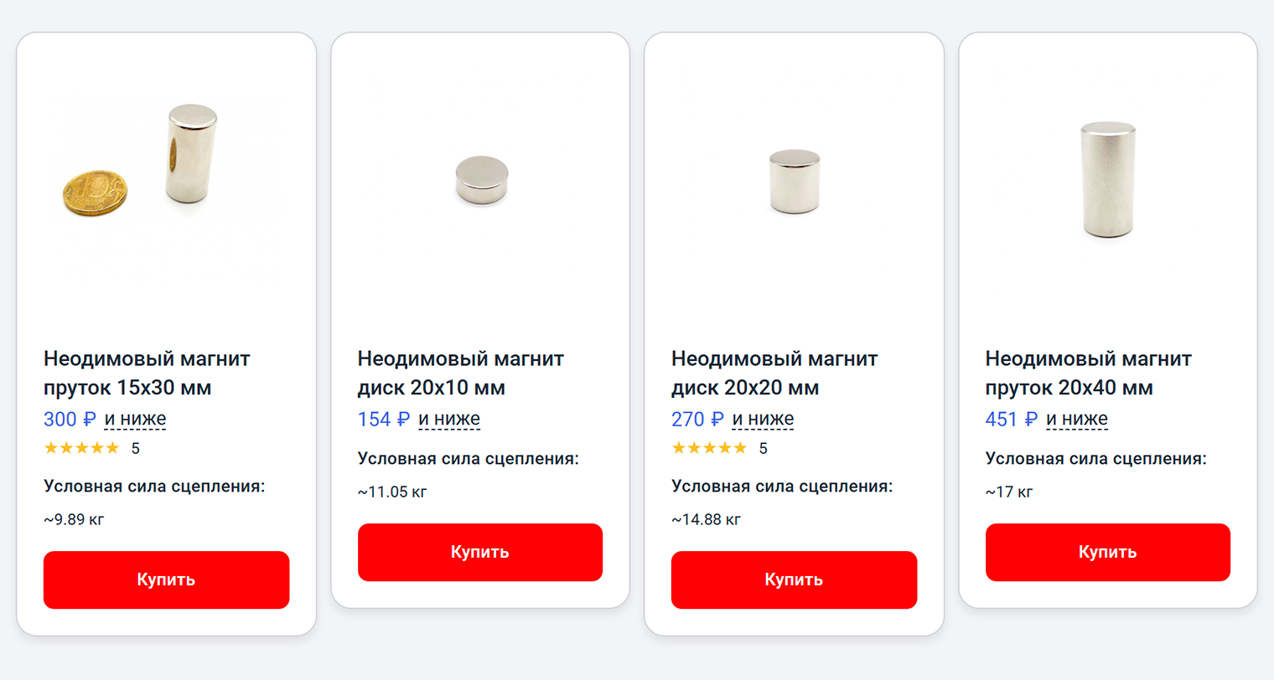
Task: Click the star rating on диск 20x20 мм card
Action: coord(710,447)
